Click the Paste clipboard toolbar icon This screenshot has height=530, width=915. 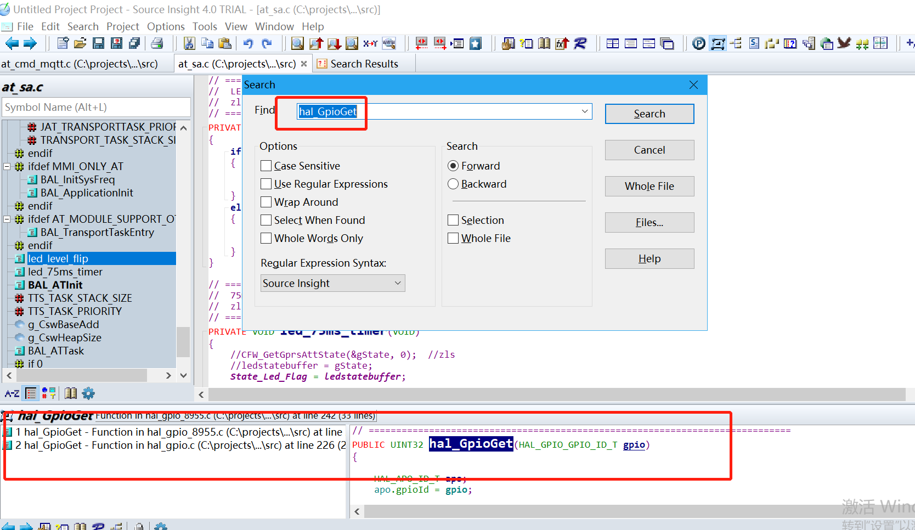pyautogui.click(x=225, y=43)
